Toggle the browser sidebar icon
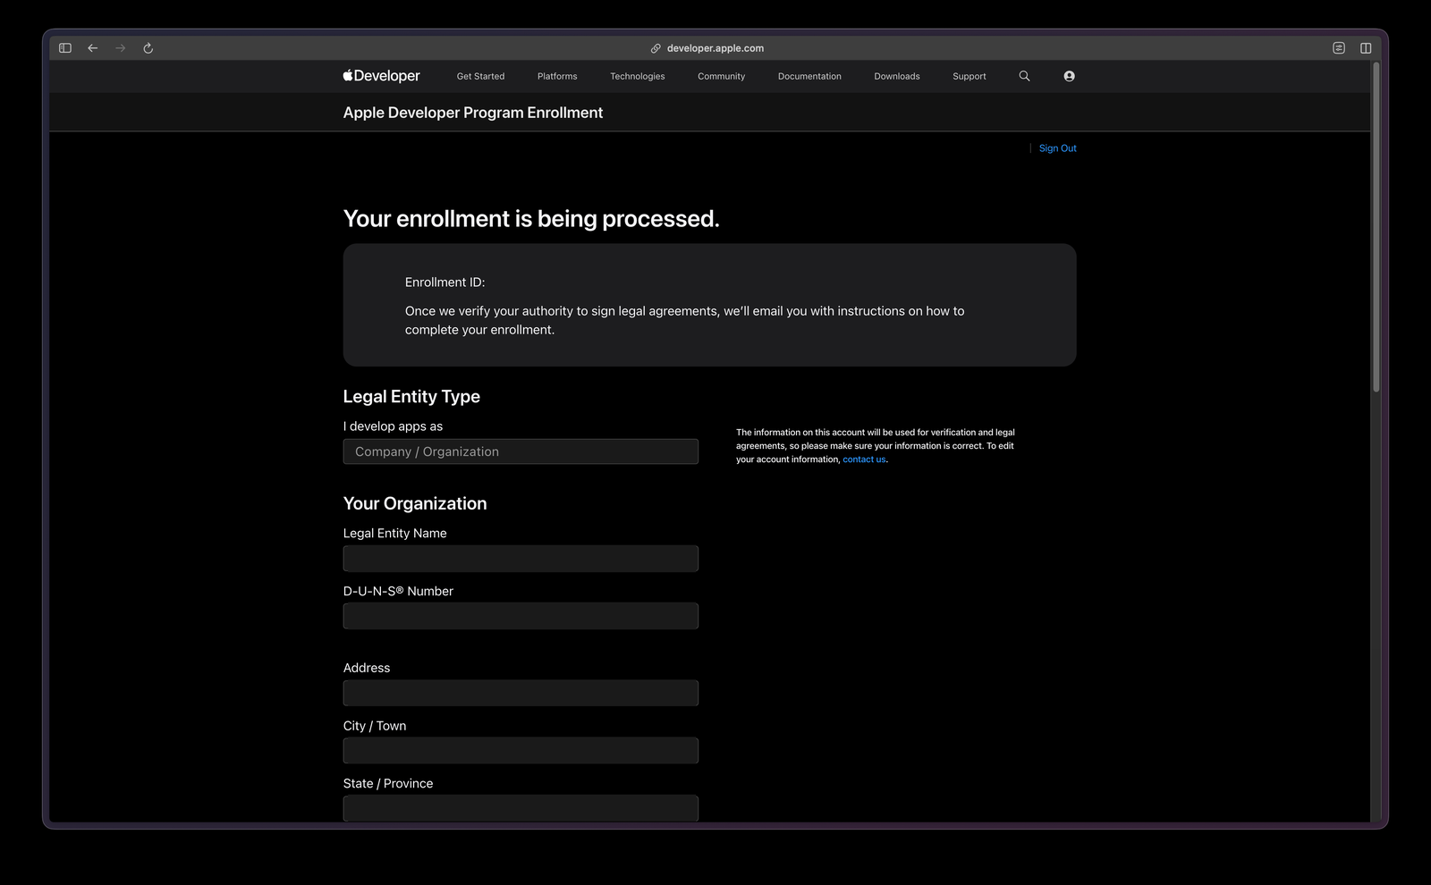The width and height of the screenshot is (1431, 885). tap(65, 48)
